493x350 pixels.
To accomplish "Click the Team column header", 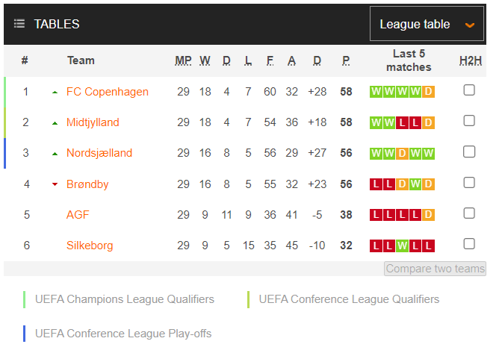I will (x=81, y=60).
